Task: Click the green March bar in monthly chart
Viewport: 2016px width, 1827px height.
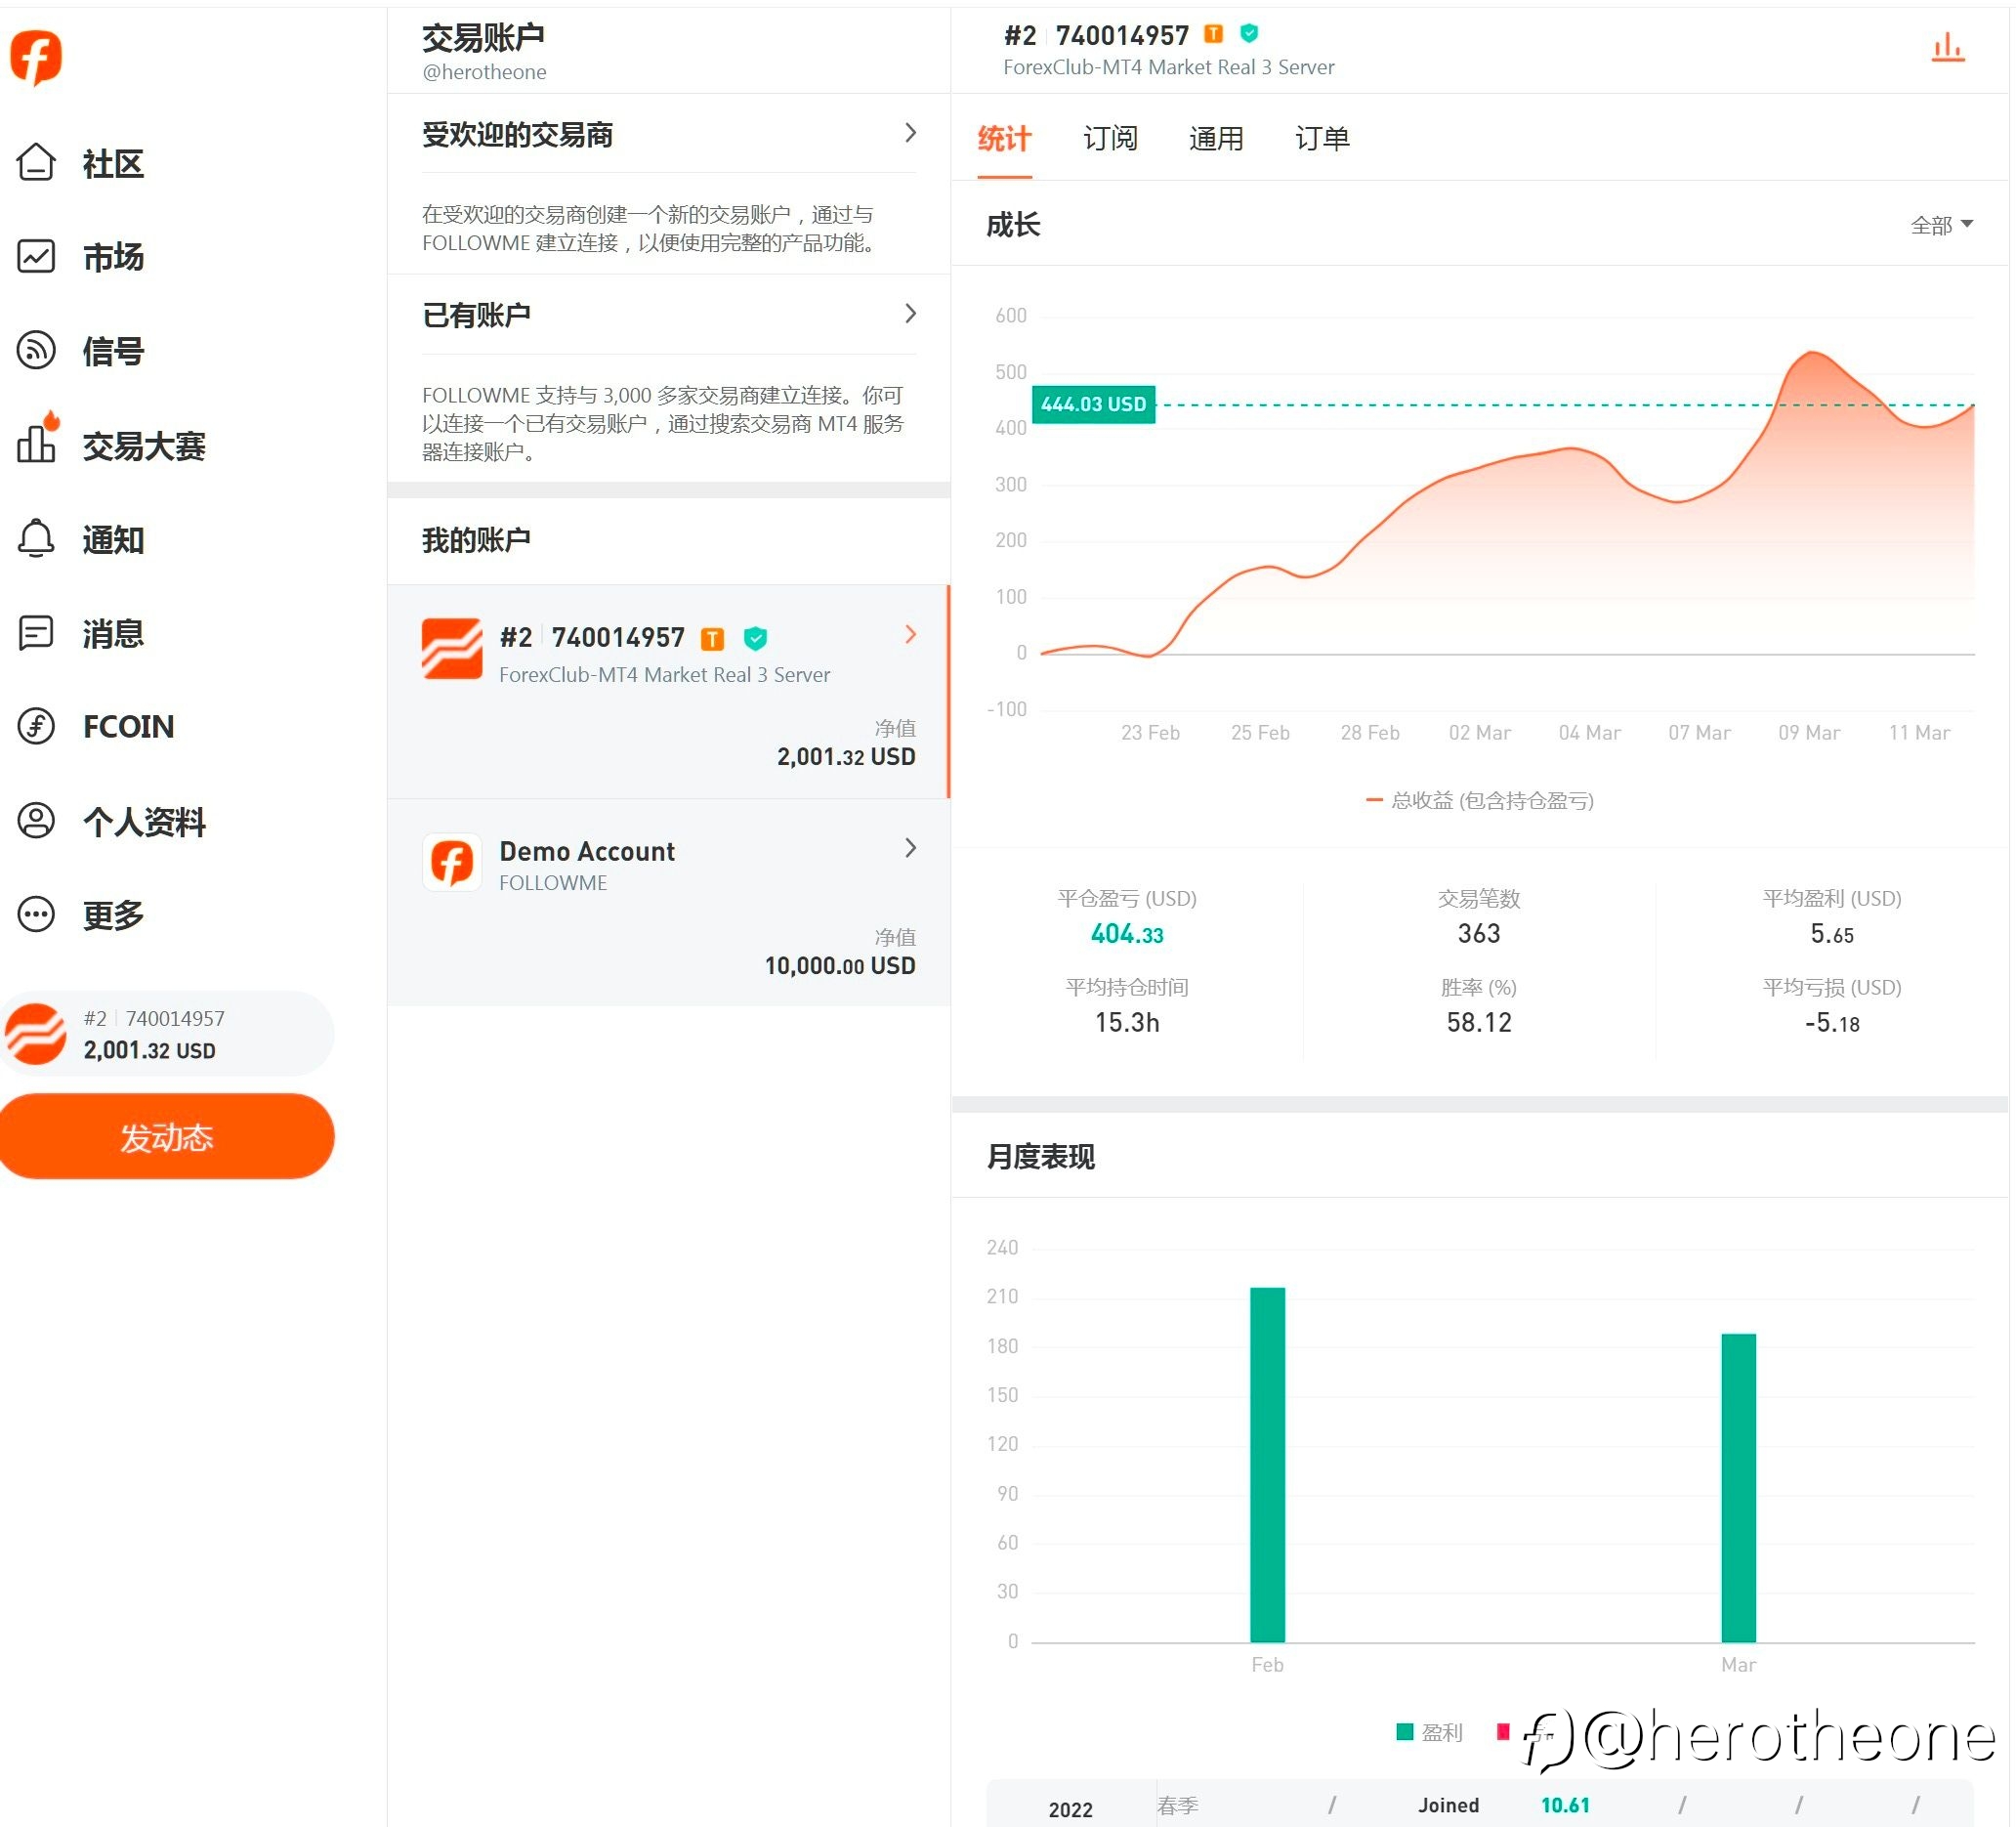Action: click(1738, 1487)
